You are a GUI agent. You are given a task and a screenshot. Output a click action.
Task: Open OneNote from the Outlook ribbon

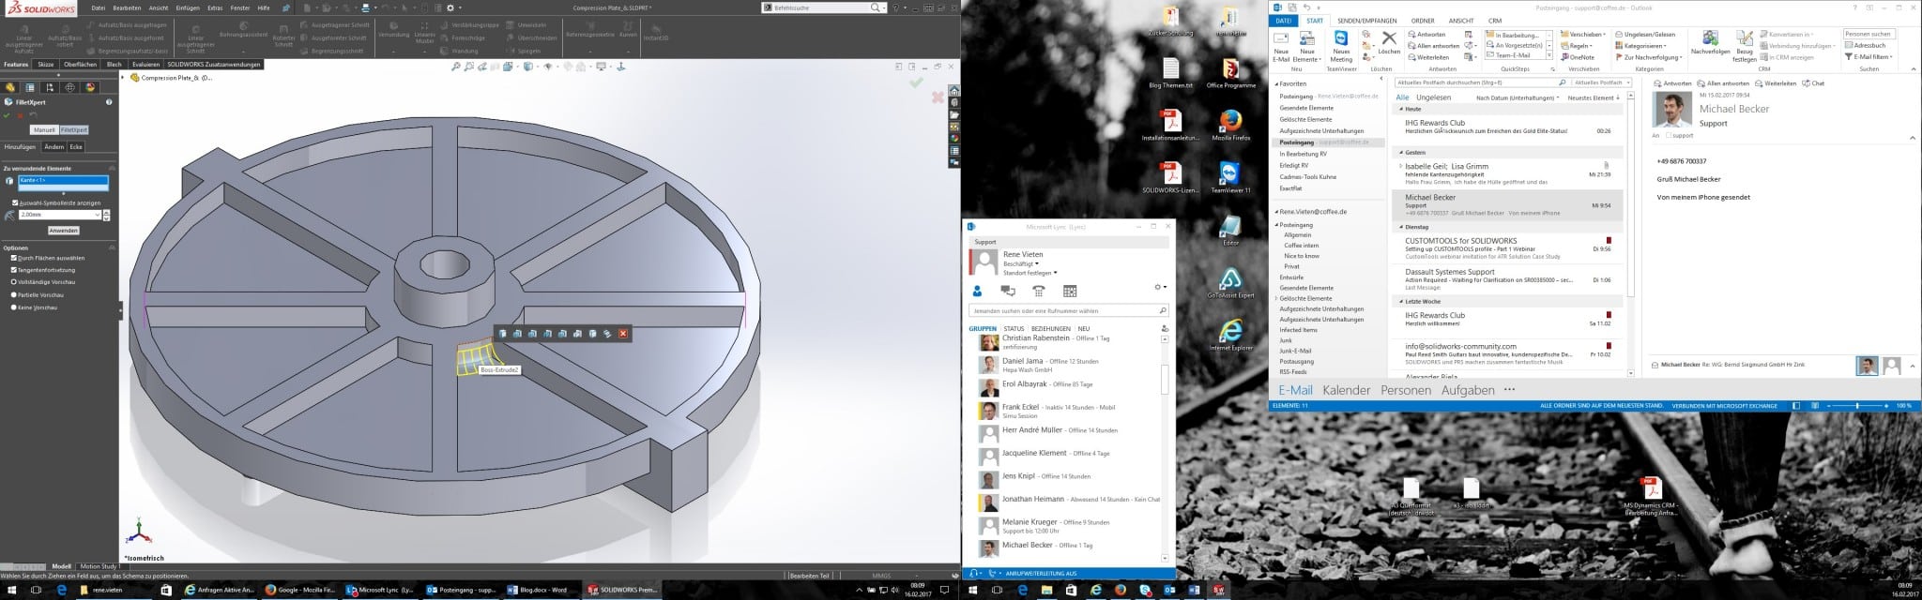pyautogui.click(x=1577, y=57)
